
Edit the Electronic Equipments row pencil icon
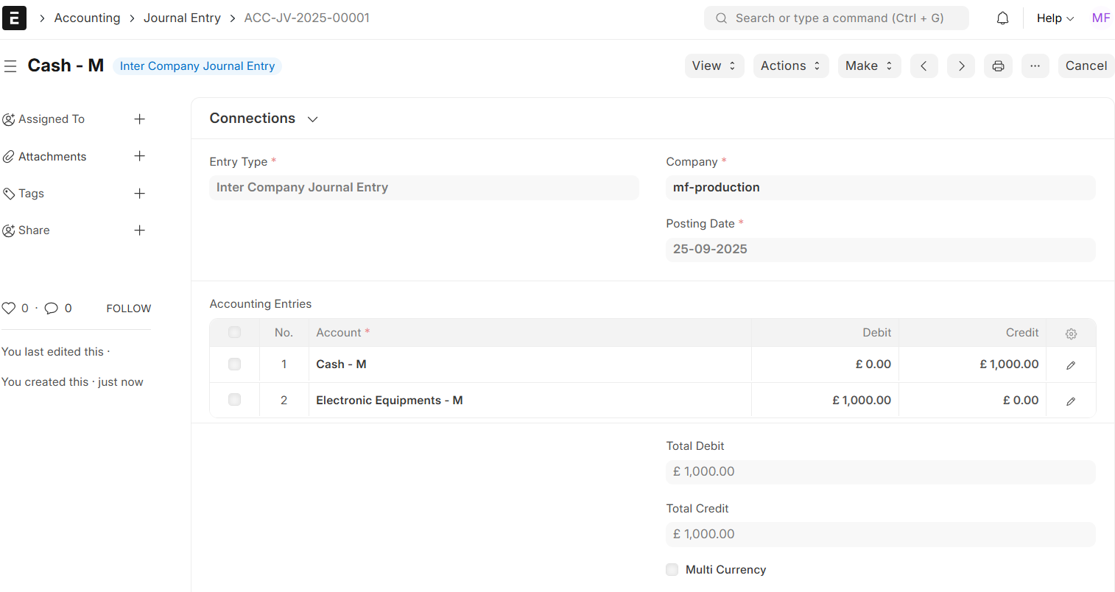(1071, 401)
